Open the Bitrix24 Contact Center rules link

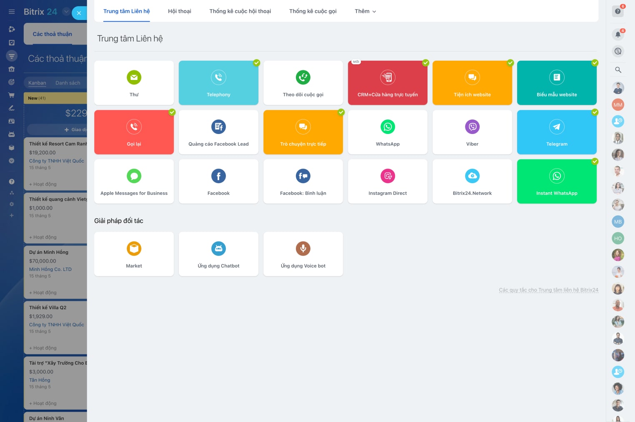coord(548,290)
